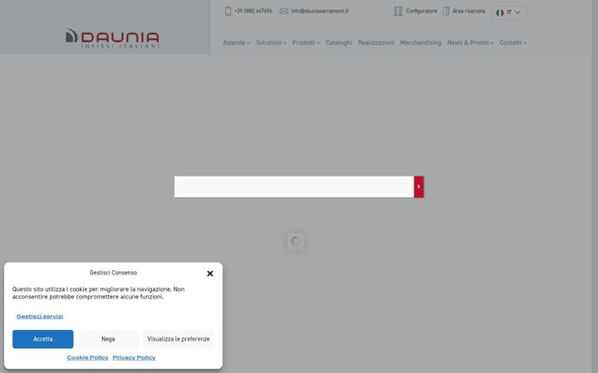Click the Configuratore window icon
Image resolution: width=598 pixels, height=373 pixels.
coord(398,11)
